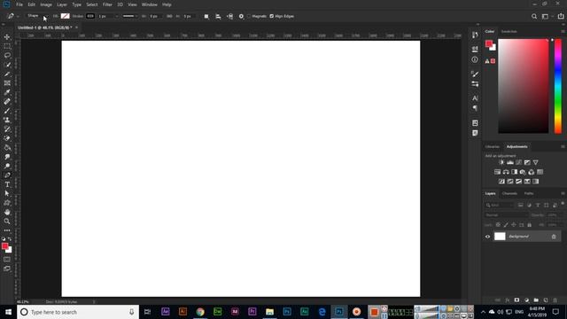Switch to the Paths tab
This screenshot has width=567, height=319.
coord(529,193)
